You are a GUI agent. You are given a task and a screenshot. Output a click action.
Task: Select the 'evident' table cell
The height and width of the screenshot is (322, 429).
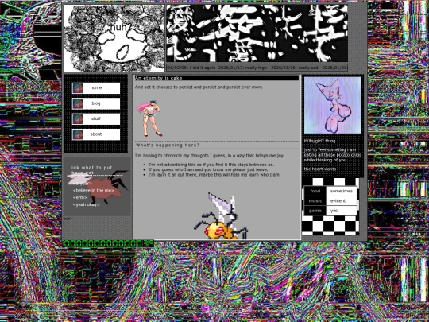[342, 201]
